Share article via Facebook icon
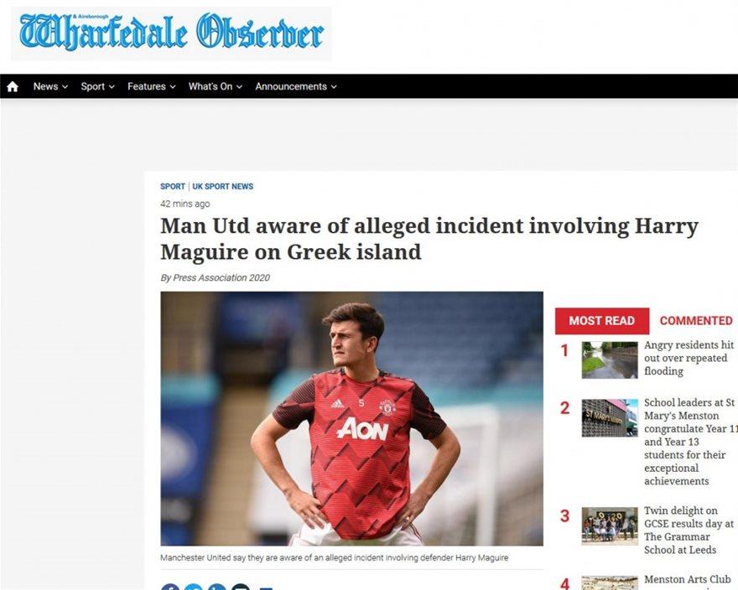Image resolution: width=738 pixels, height=590 pixels. point(170,587)
